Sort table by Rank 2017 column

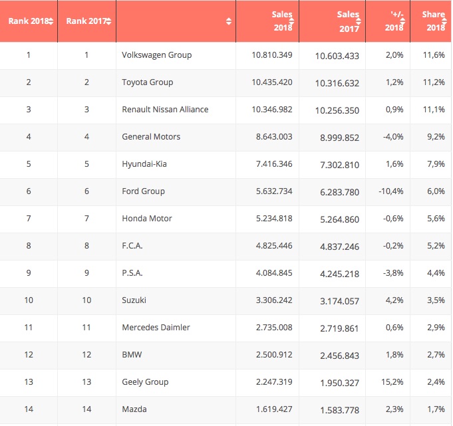click(x=108, y=21)
